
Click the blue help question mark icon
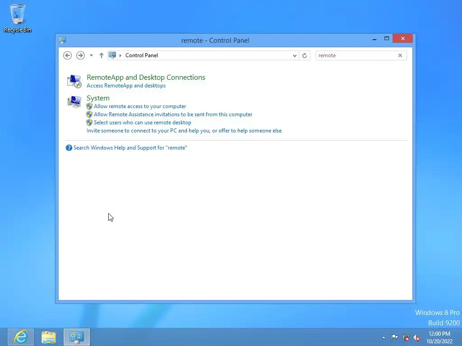point(69,148)
